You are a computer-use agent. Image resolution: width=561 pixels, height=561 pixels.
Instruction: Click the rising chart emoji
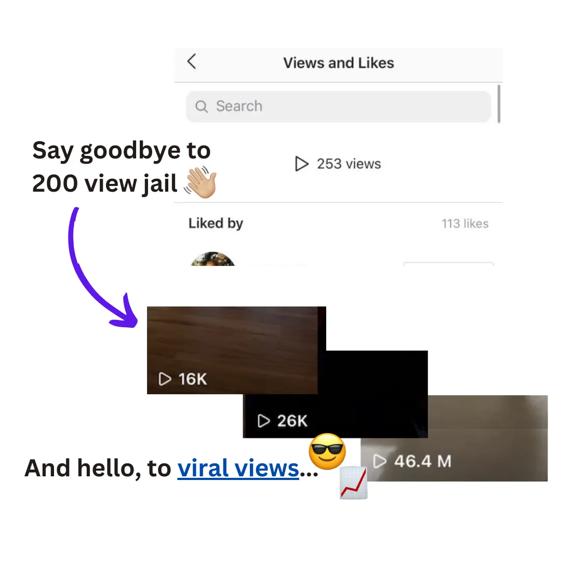point(354,483)
